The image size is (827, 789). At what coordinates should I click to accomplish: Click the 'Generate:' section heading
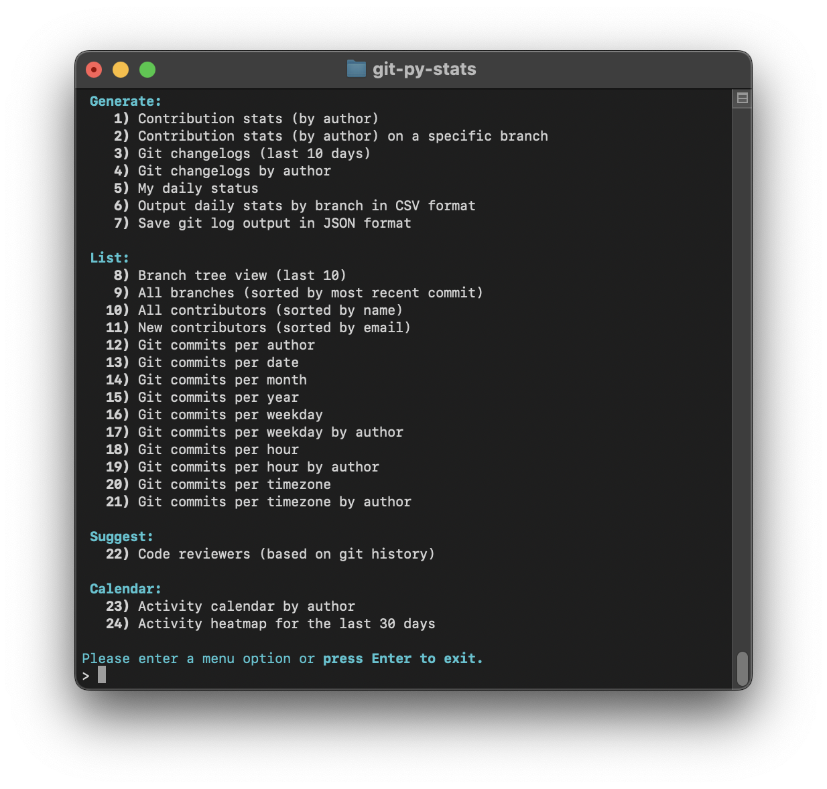click(x=125, y=101)
